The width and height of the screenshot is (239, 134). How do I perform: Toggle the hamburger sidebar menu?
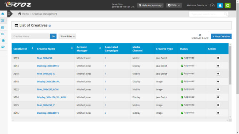9,14
